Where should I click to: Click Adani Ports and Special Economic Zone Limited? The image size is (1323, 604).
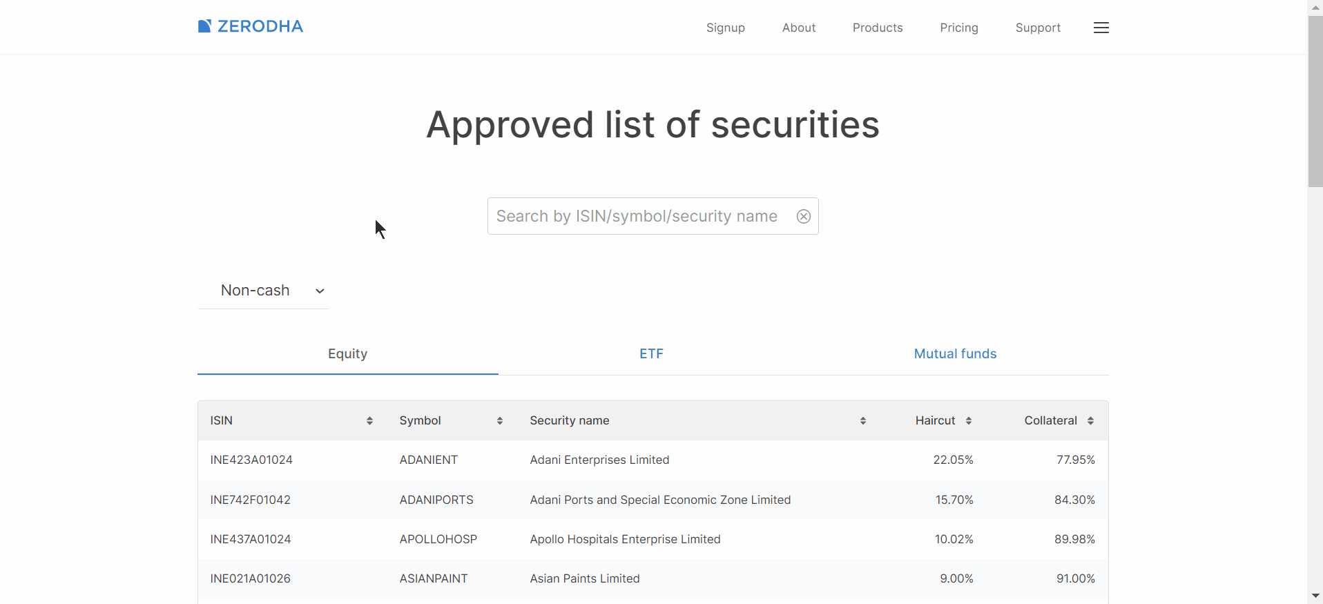click(660, 500)
